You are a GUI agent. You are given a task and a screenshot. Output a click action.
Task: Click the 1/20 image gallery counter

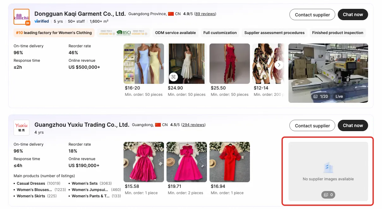pyautogui.click(x=321, y=96)
